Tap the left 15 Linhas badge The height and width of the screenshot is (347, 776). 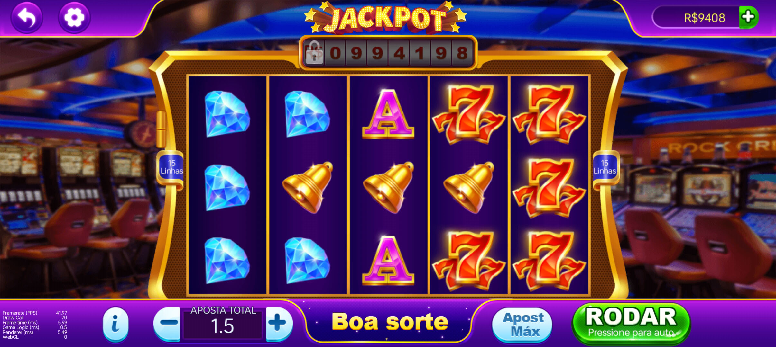(171, 167)
